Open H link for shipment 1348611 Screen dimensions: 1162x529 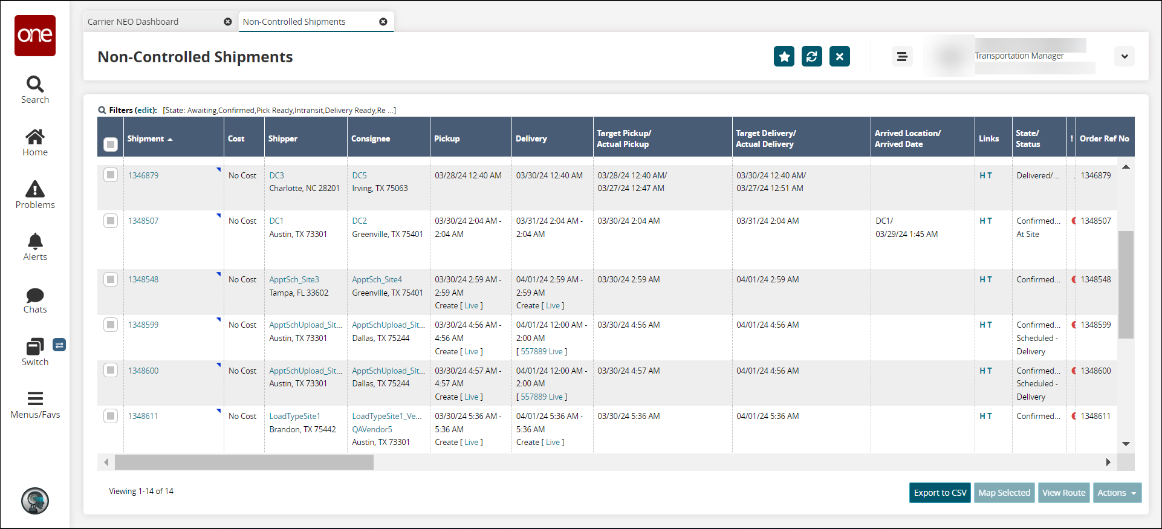(x=982, y=416)
